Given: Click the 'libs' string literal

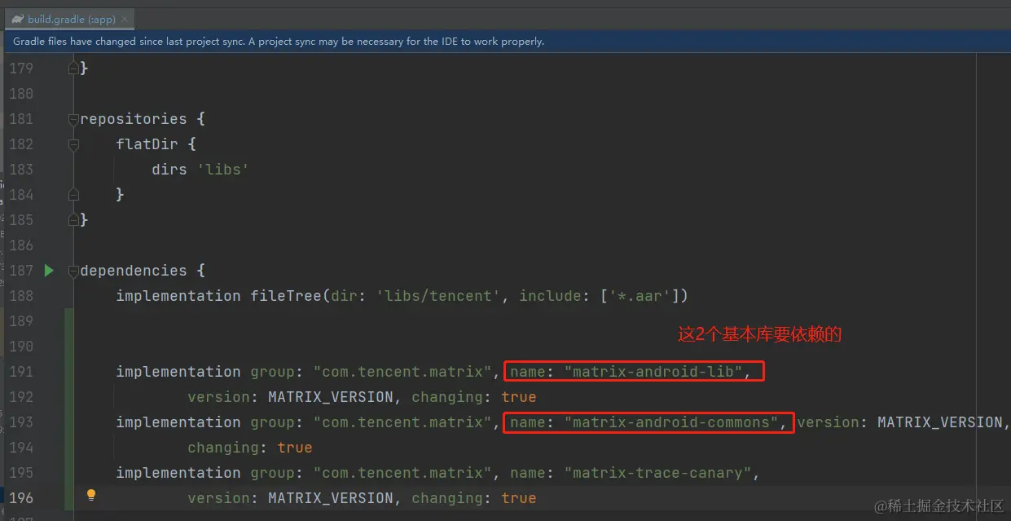Looking at the screenshot, I should point(222,170).
